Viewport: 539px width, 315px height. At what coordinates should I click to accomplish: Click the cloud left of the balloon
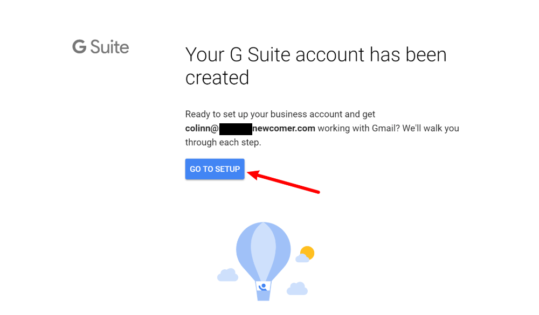coord(229,276)
